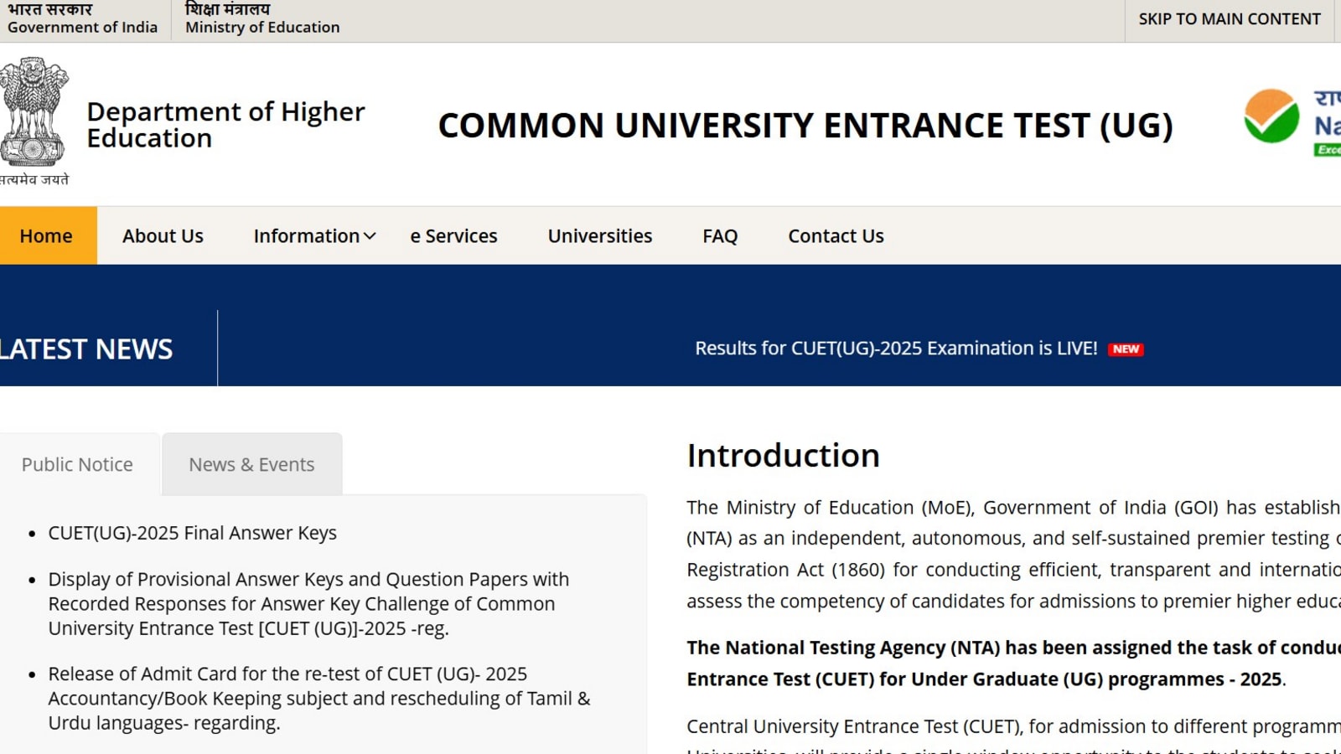Click Contact Us in the navigation
This screenshot has width=1341, height=754.
click(835, 235)
